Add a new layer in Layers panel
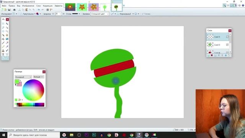The height and width of the screenshot is (138, 245). click(x=208, y=55)
